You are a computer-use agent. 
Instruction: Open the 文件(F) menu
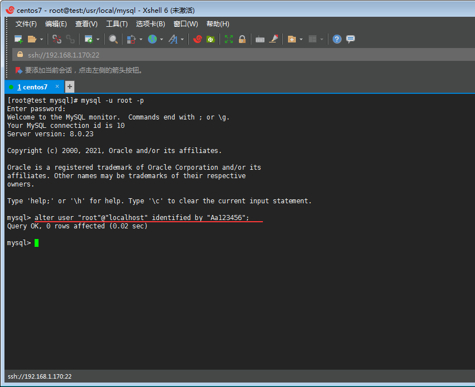(26, 24)
